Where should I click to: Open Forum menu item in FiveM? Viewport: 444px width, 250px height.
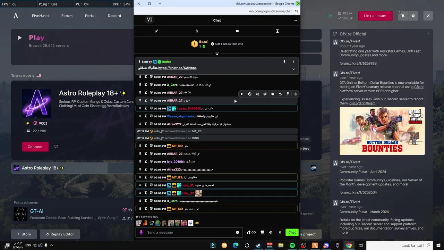coord(67,16)
